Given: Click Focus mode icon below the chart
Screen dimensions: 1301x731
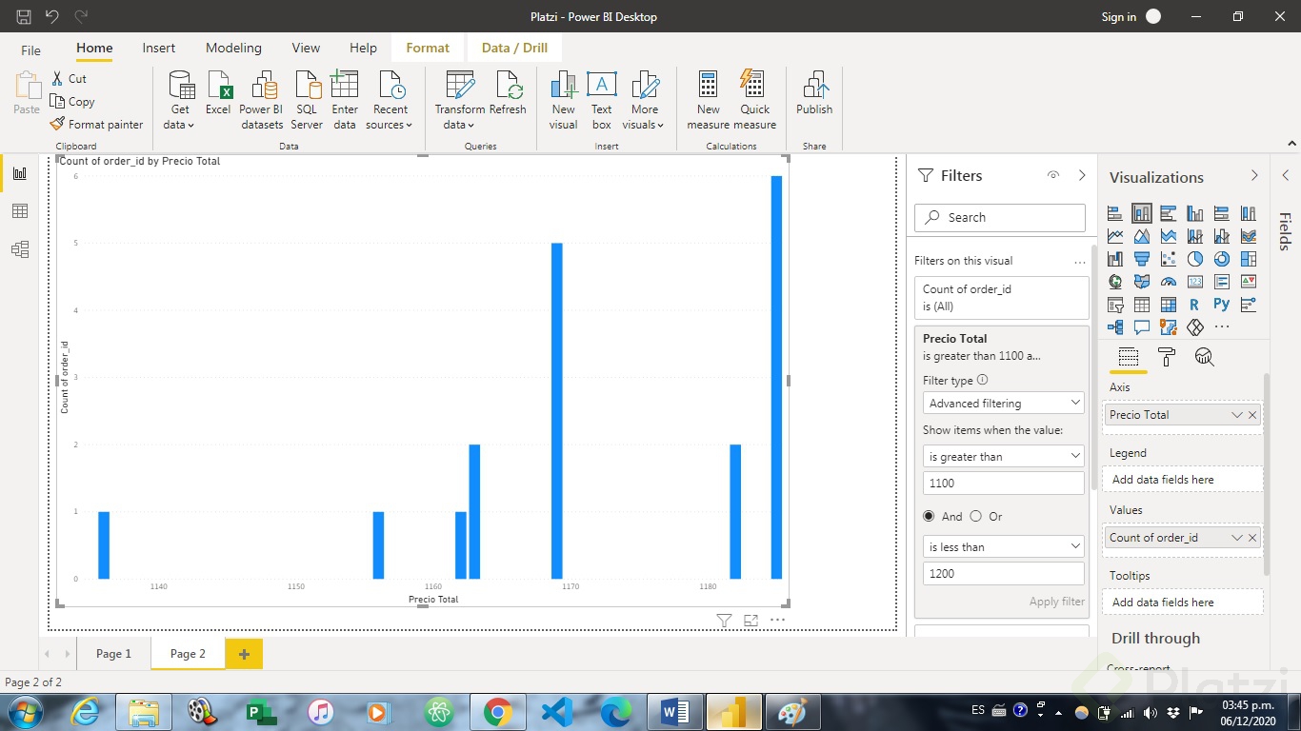Looking at the screenshot, I should pos(751,621).
